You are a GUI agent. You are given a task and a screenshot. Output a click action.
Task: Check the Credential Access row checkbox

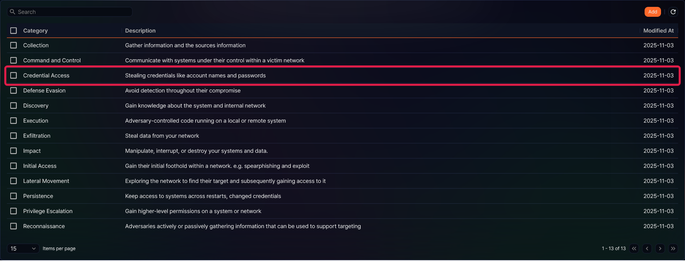click(x=14, y=75)
